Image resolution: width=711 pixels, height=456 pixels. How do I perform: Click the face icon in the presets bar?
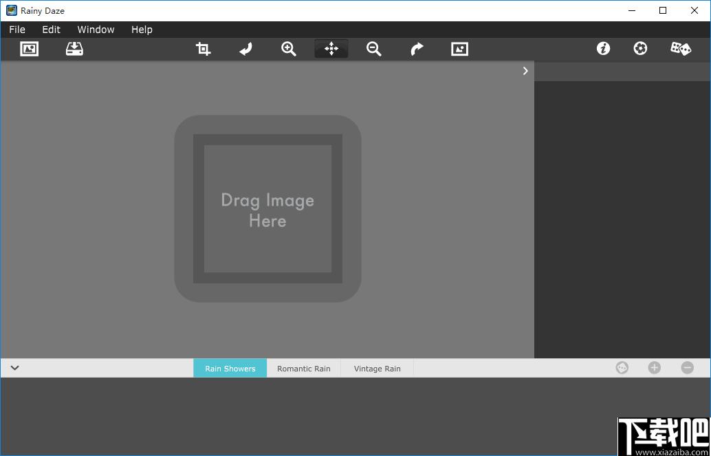pos(622,367)
